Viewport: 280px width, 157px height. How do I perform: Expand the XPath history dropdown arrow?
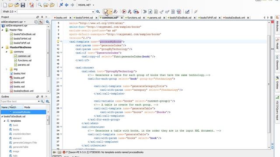click(x=93, y=12)
